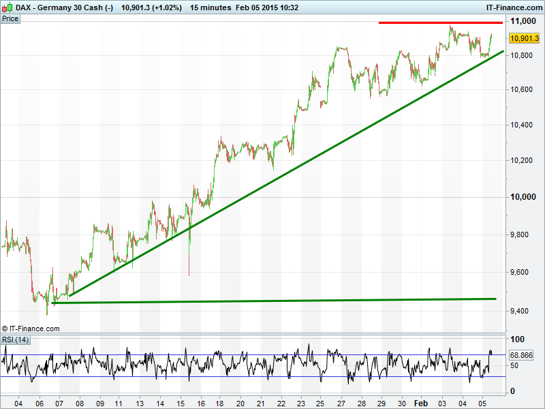Select the green horizontal support line
The image size is (545, 409).
(272, 301)
